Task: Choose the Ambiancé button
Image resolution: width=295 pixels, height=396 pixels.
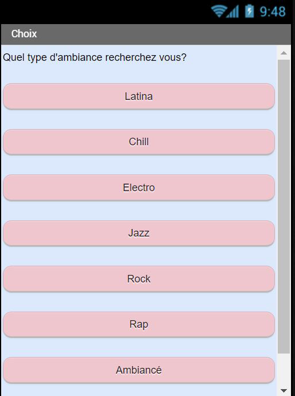Action: (139, 370)
